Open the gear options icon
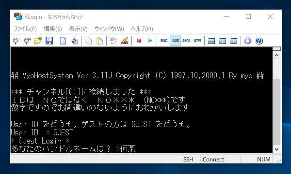 pos(247,41)
